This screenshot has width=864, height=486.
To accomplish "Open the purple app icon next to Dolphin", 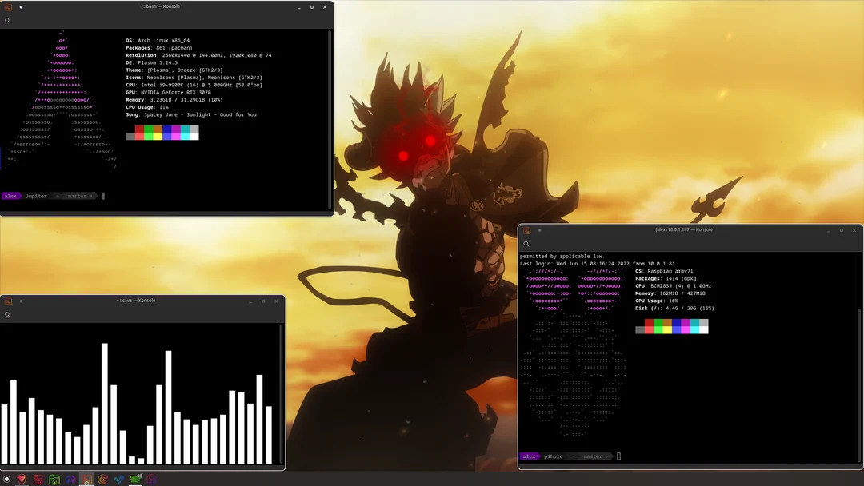I will tap(70, 480).
